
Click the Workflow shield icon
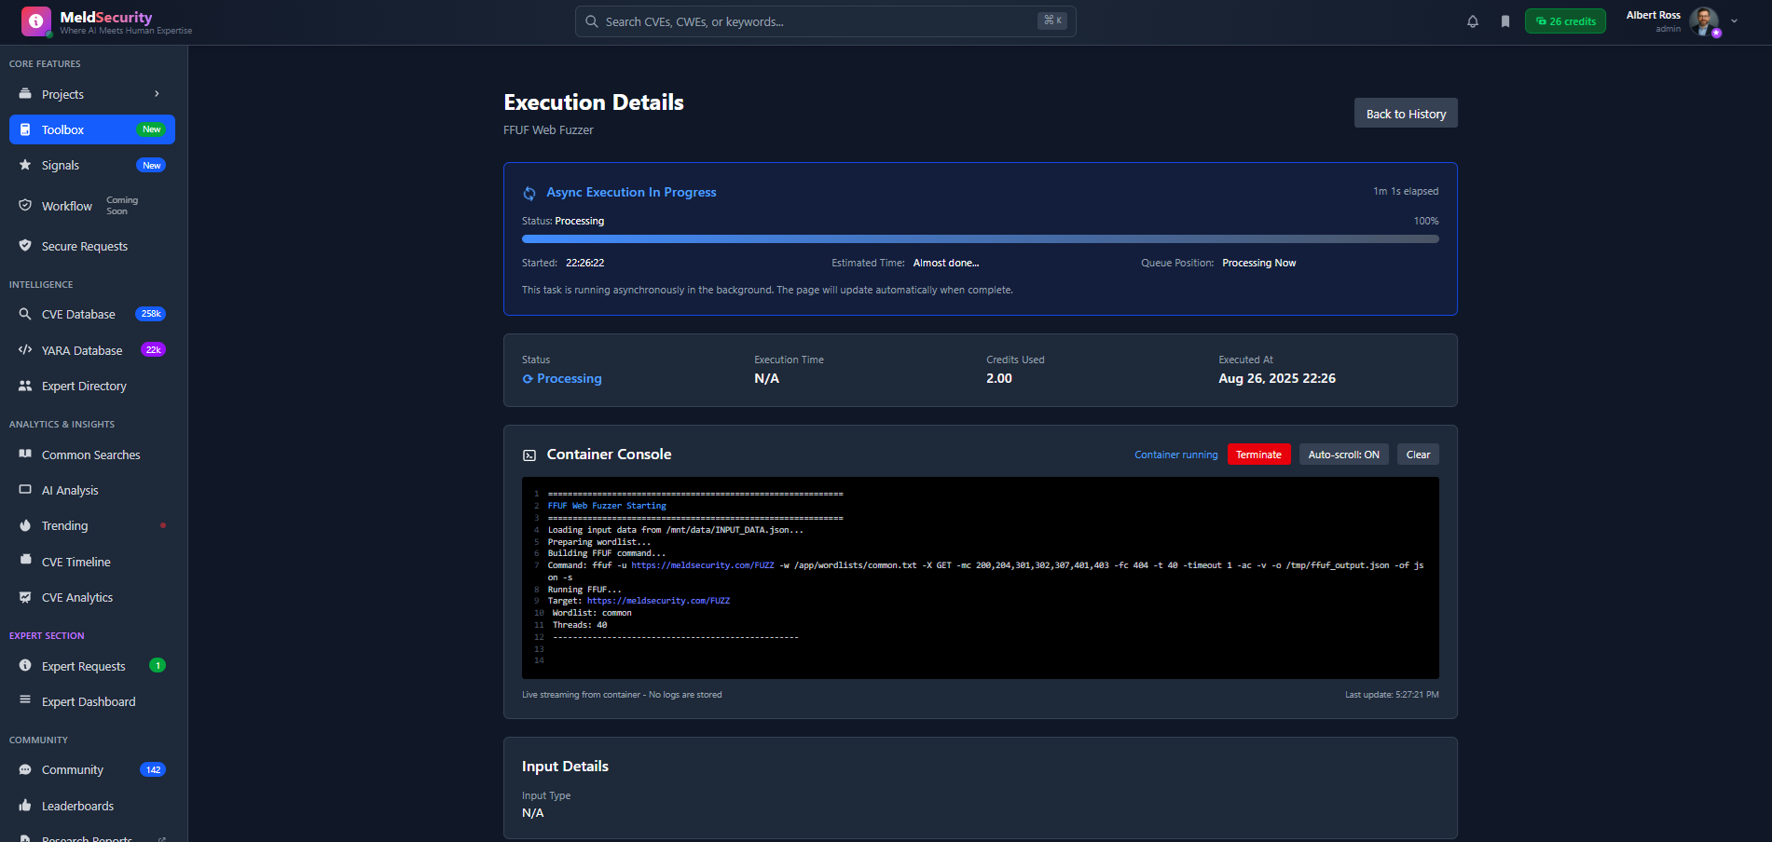[x=25, y=206]
